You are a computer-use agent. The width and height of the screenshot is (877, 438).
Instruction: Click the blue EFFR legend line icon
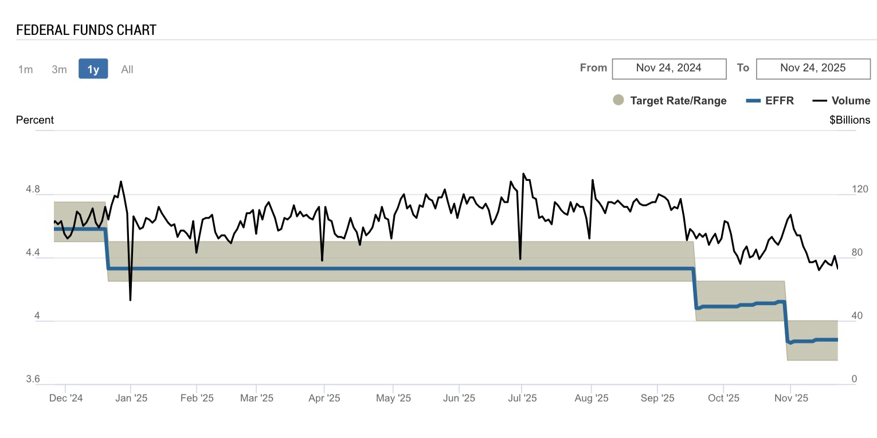(x=753, y=101)
